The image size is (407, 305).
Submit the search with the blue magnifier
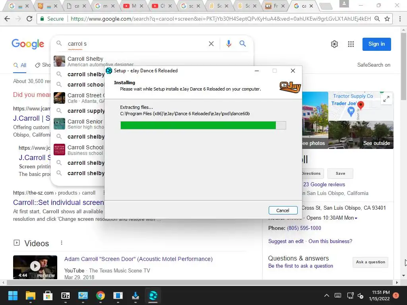(x=243, y=44)
